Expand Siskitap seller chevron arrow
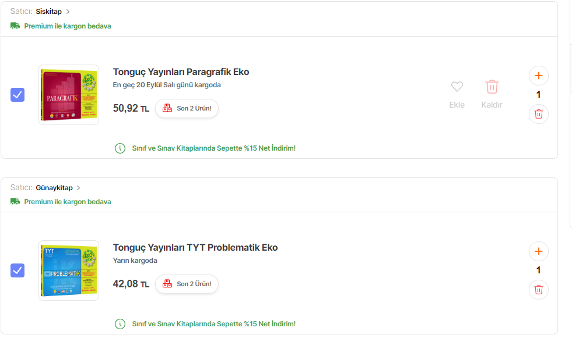Screen dimensions: 572x342 68,12
